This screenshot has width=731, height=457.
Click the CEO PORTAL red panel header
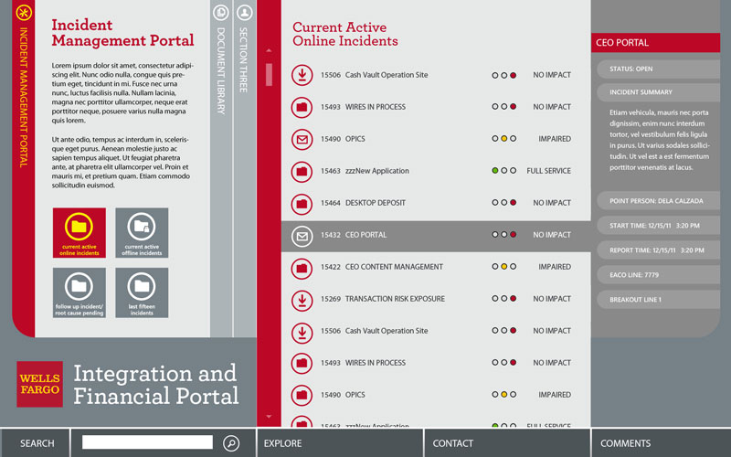(655, 42)
